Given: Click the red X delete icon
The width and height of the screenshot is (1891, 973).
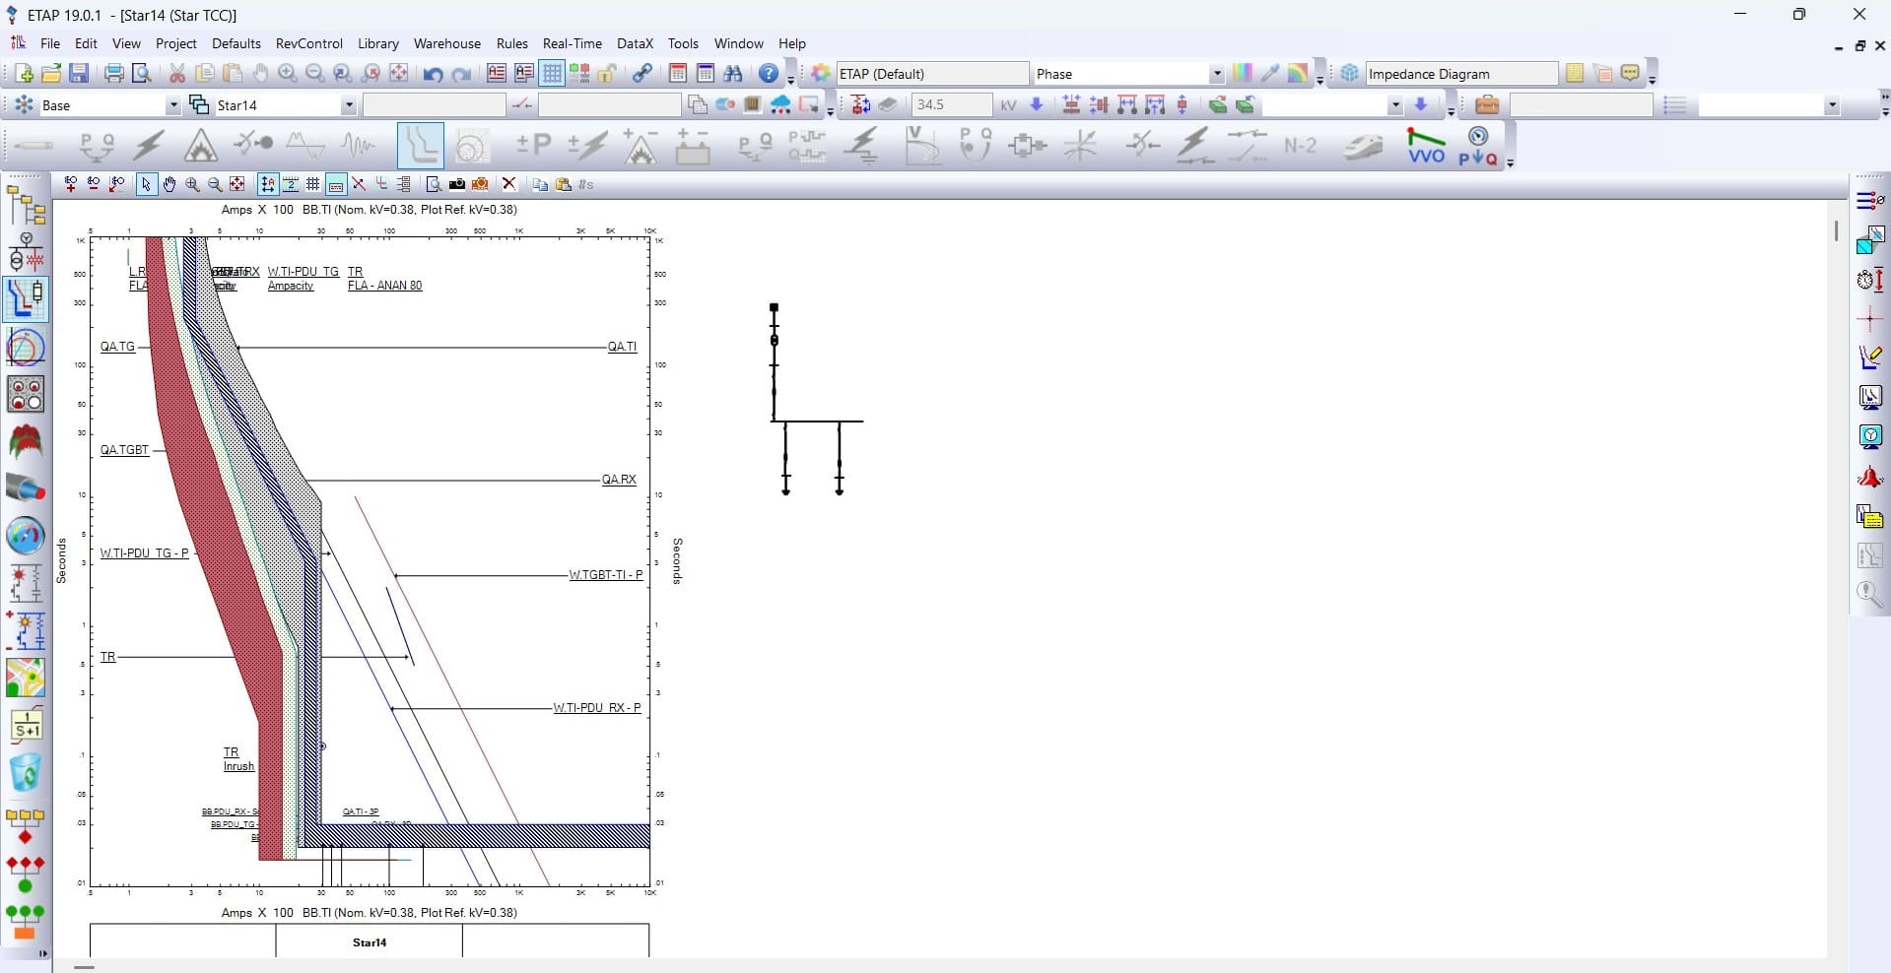Looking at the screenshot, I should pyautogui.click(x=508, y=184).
